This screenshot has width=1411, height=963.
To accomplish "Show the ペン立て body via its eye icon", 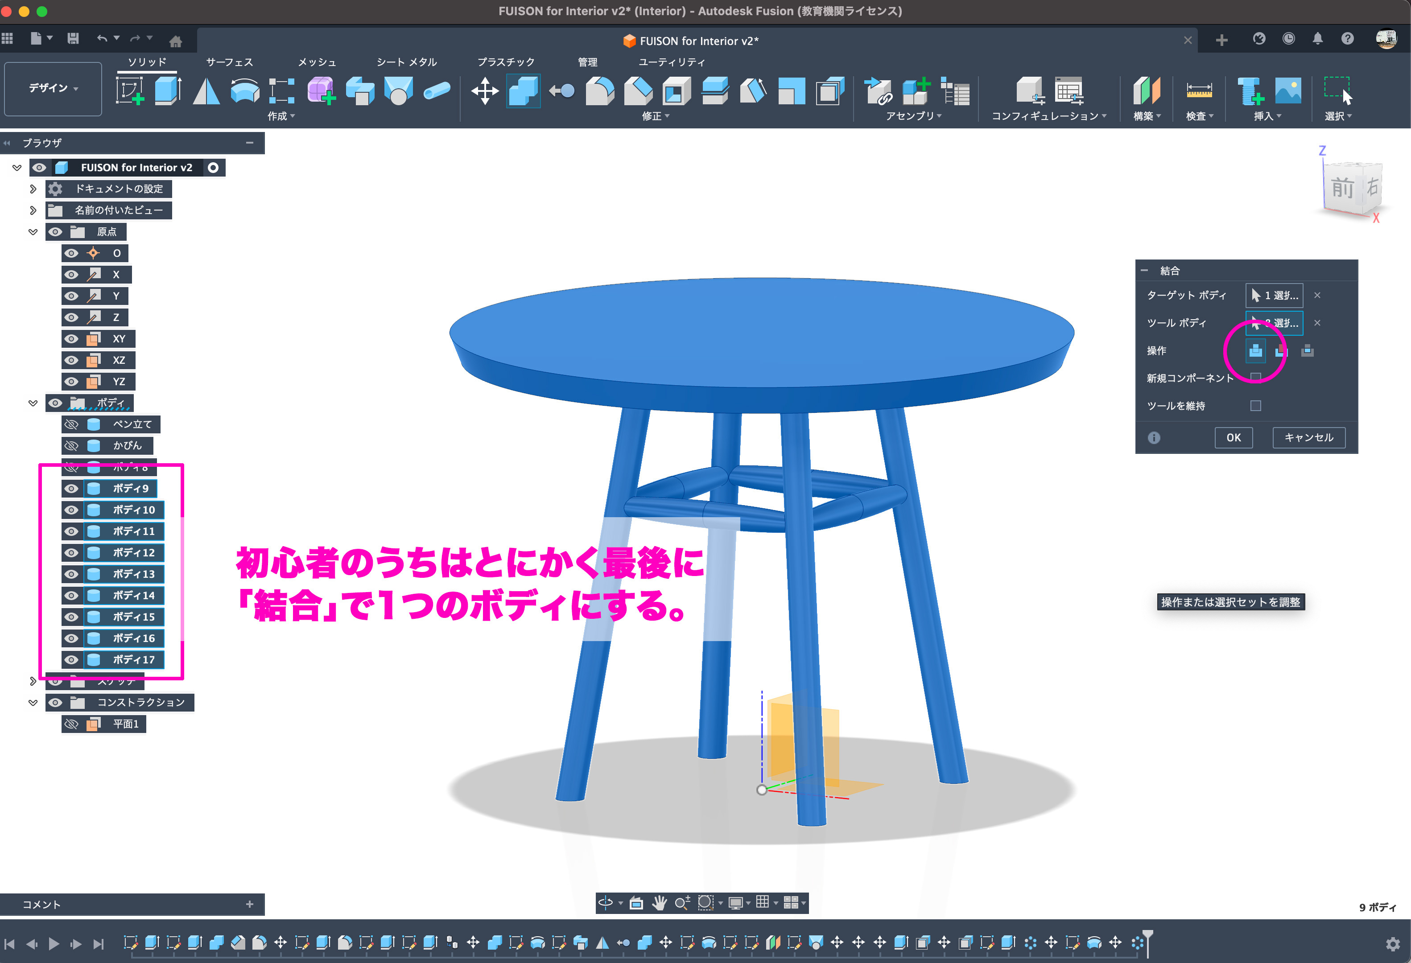I will point(72,424).
